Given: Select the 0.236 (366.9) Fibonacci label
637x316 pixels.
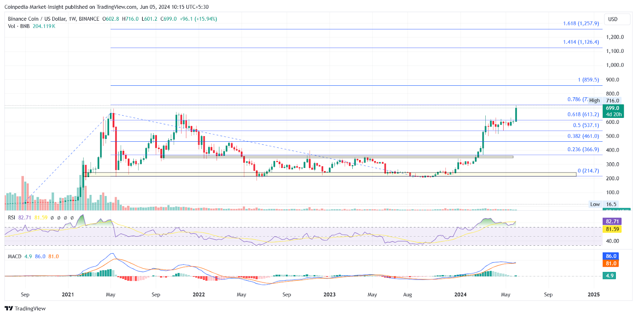Looking at the screenshot, I should click(x=583, y=150).
